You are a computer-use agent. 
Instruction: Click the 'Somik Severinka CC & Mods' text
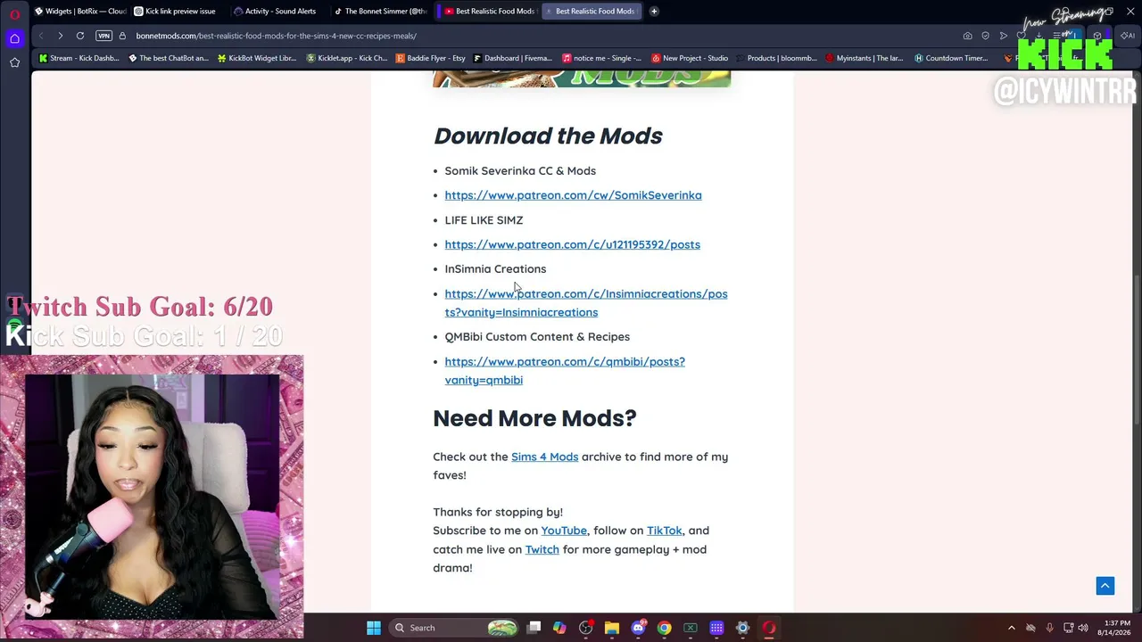coord(520,170)
